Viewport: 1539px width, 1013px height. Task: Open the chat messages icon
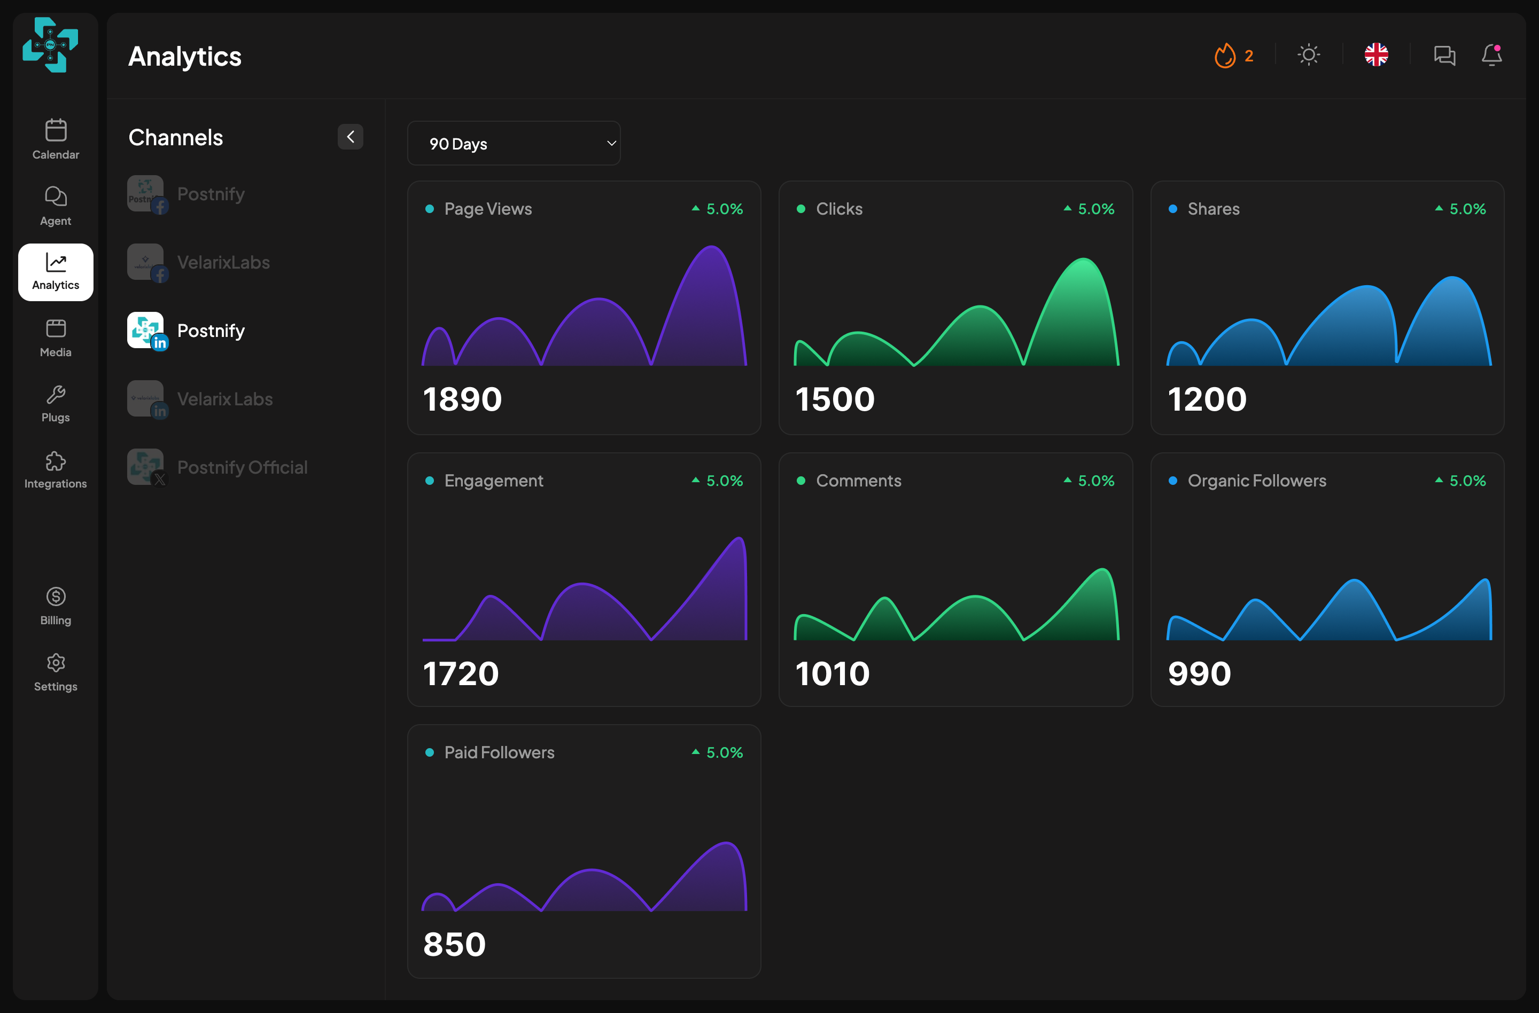[1444, 56]
